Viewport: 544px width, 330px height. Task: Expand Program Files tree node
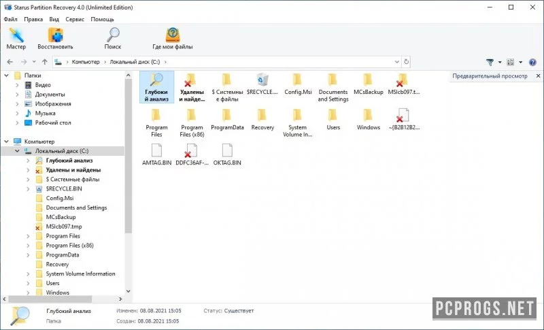click(28, 236)
